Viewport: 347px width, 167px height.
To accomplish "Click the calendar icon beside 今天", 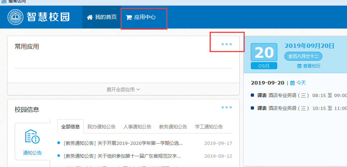I will click(x=293, y=83).
